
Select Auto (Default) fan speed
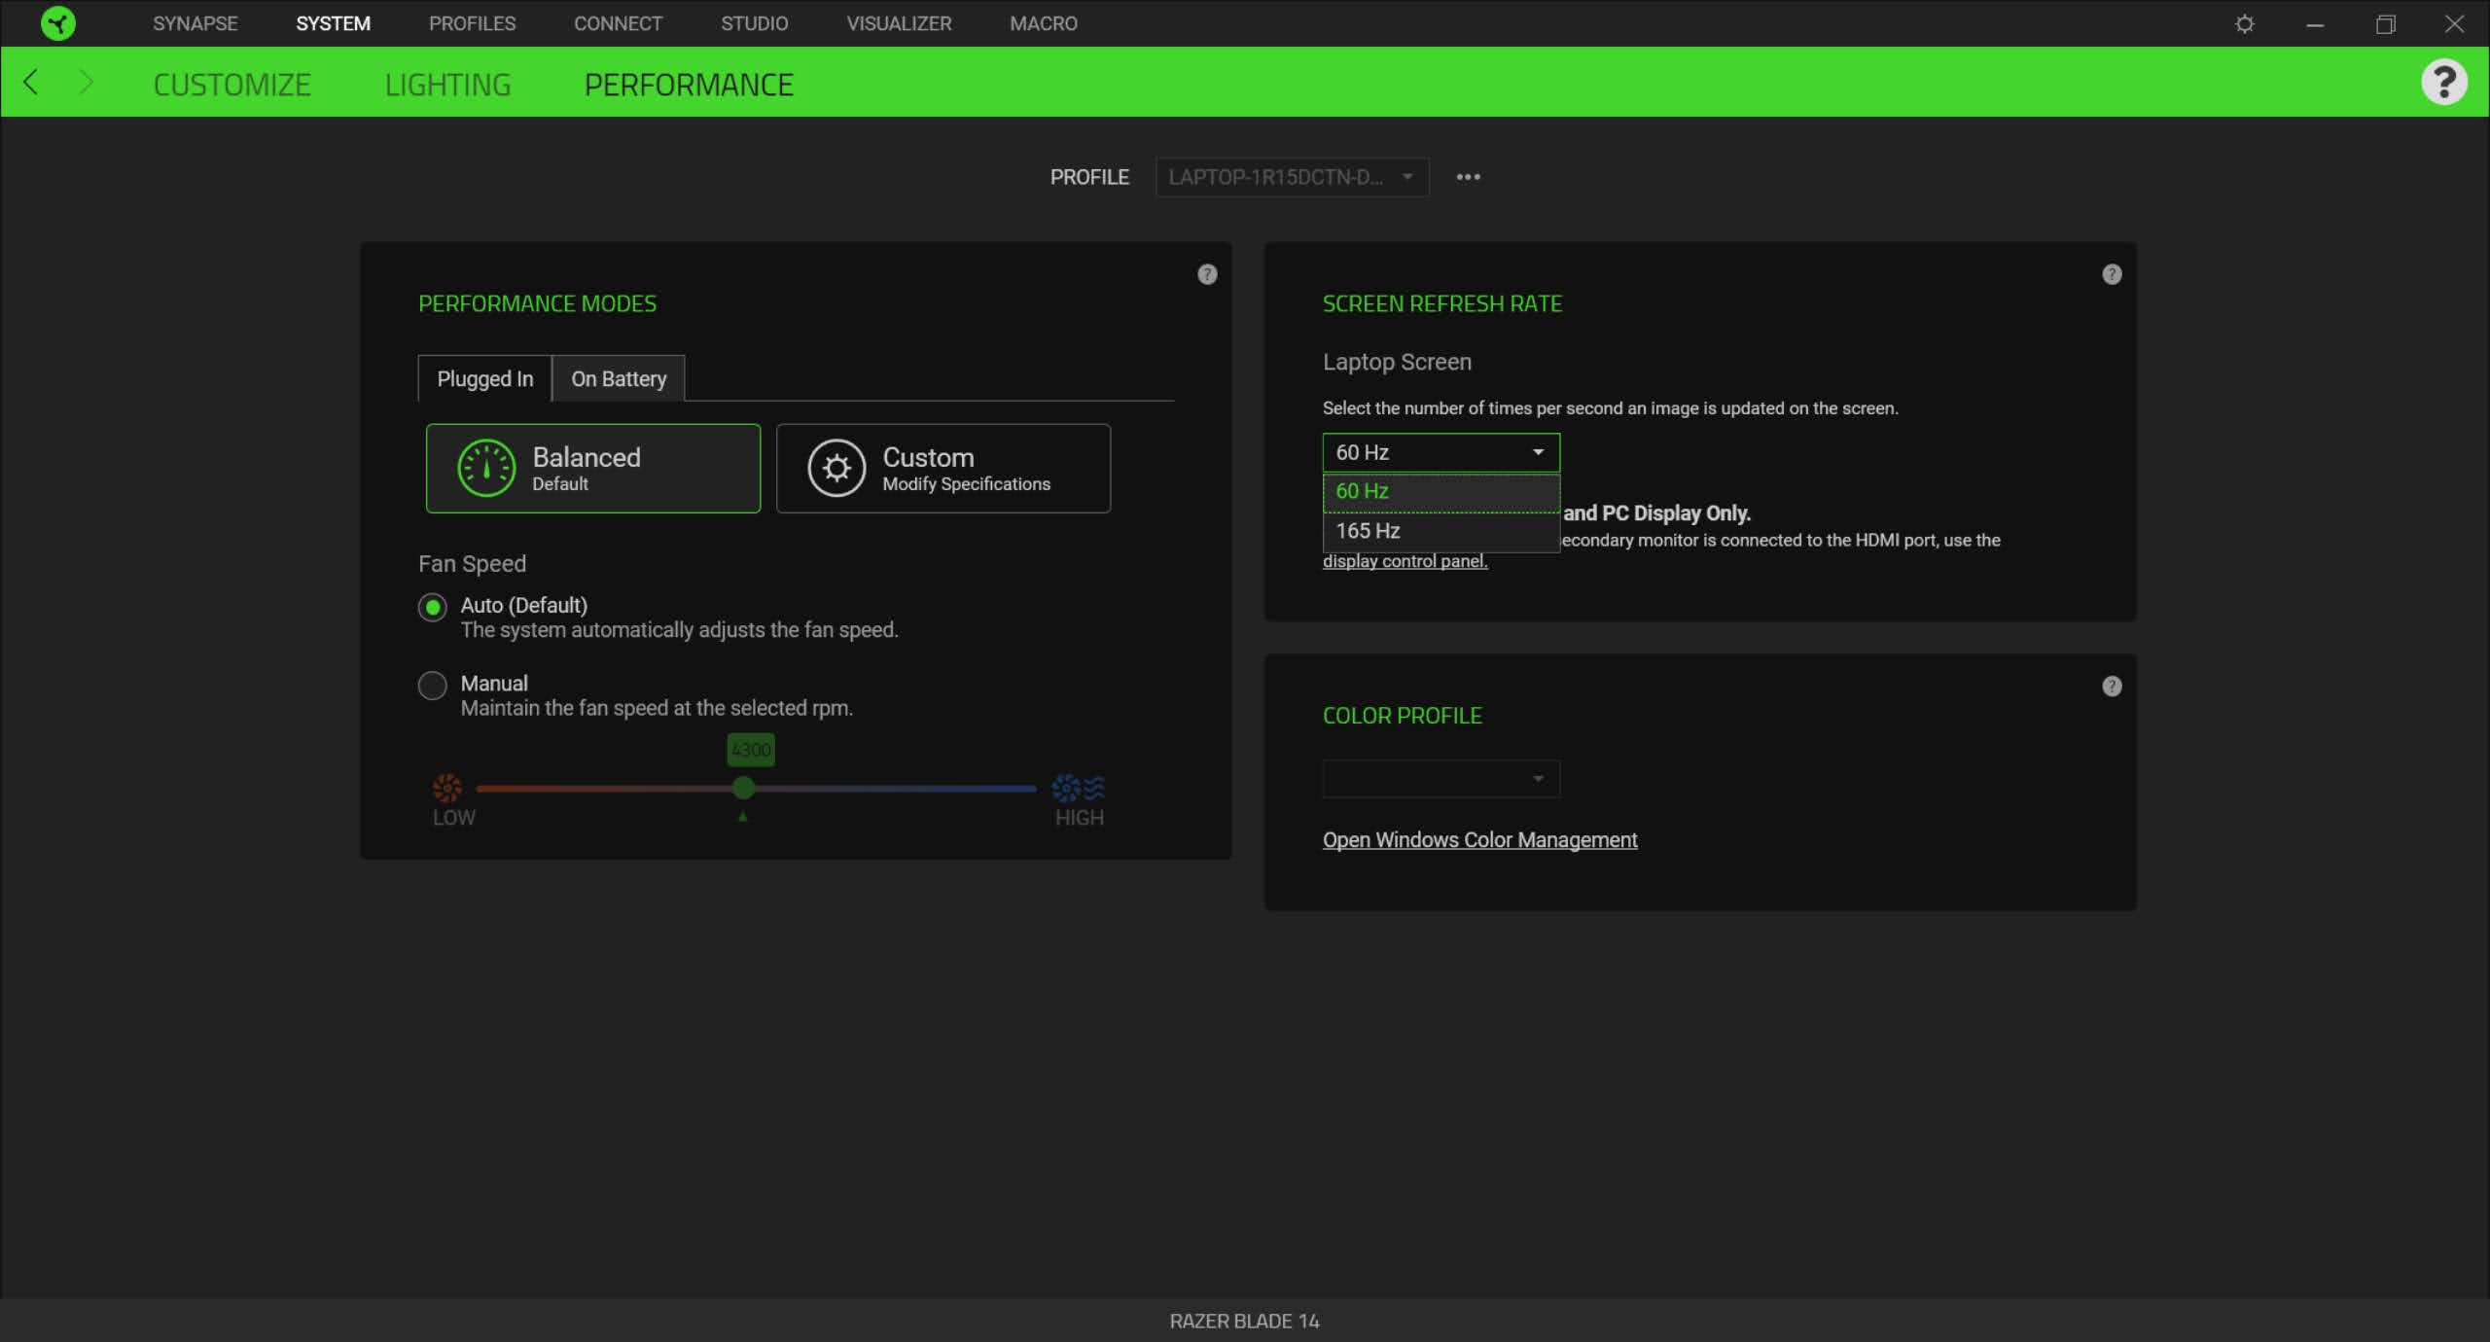tap(432, 608)
